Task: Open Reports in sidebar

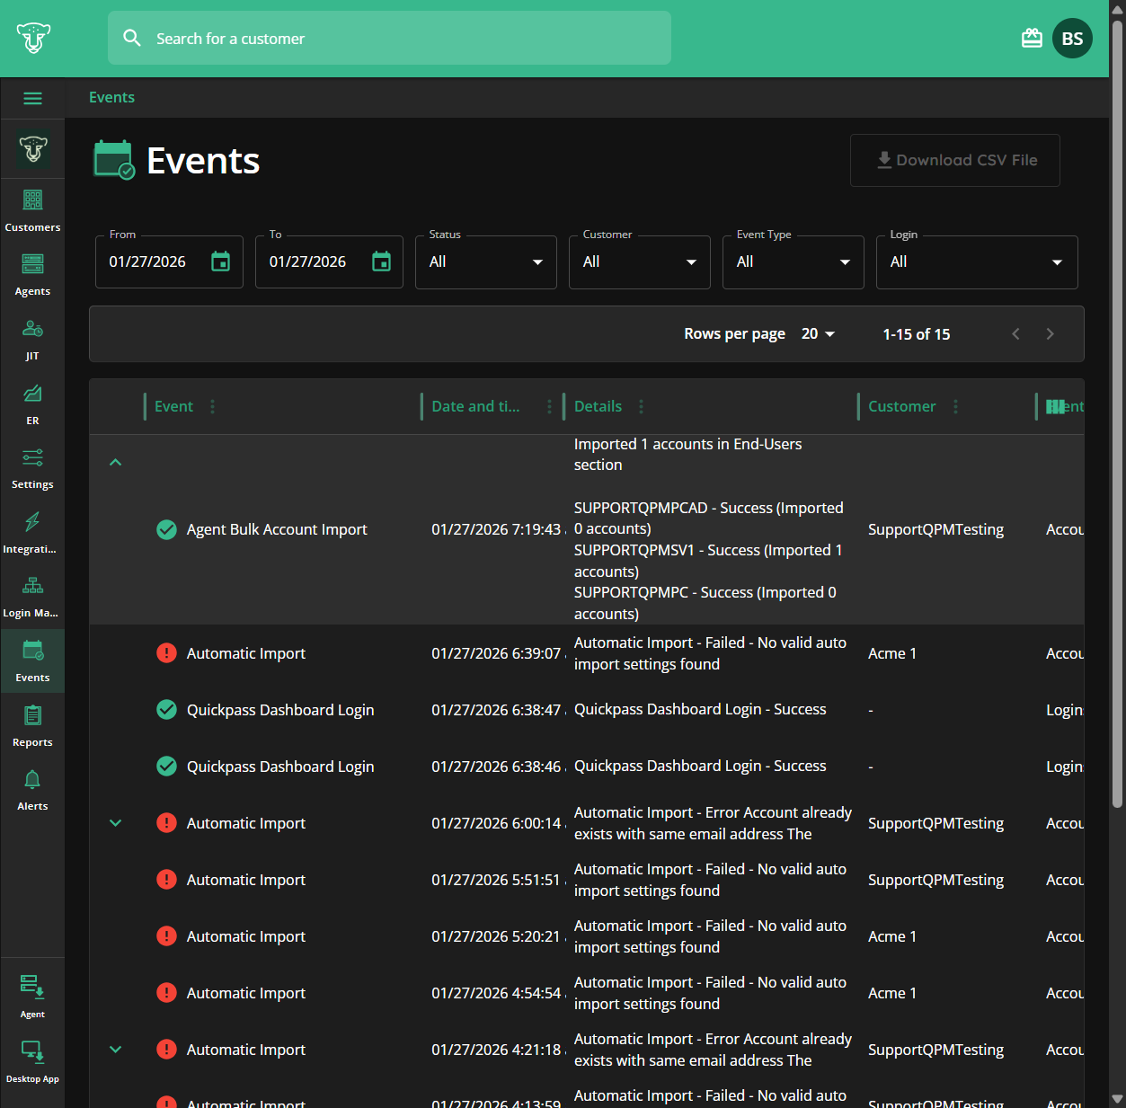Action: pos(32,726)
